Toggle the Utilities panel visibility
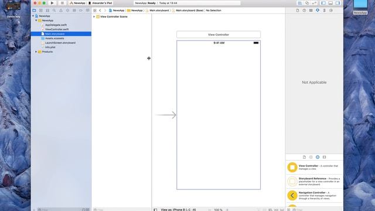Screen dimensions: 375x211 tap(337, 3)
